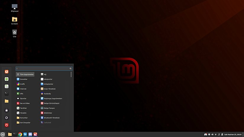Launch Software Manager from the favorites sidebar
The image size is (244, 137).
pyautogui.click(x=7, y=79)
